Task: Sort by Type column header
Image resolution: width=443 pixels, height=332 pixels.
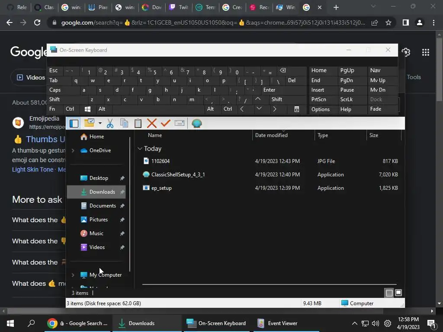Action: (x=323, y=135)
